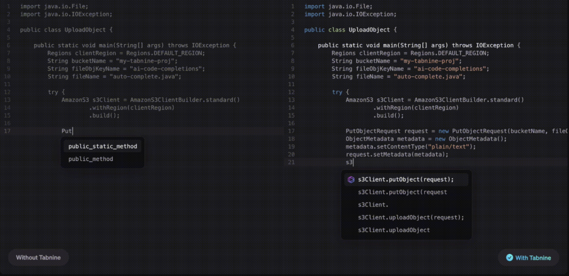Image resolution: width=569 pixels, height=276 pixels.
Task: Click "auto-complete.java" string in the right editor
Action: pos(429,77)
